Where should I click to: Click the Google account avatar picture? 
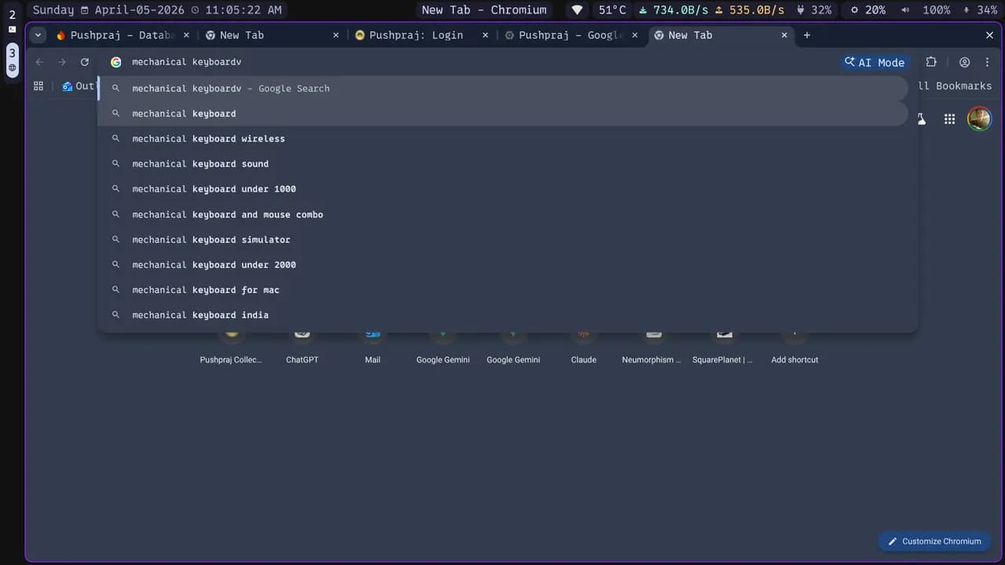978,118
